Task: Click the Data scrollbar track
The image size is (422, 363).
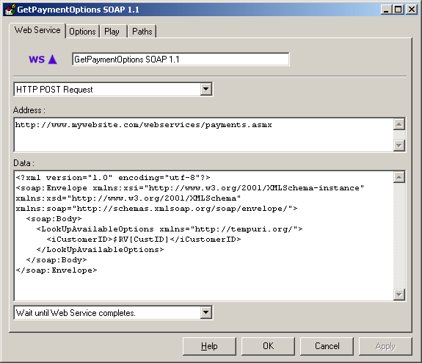Action: point(399,236)
